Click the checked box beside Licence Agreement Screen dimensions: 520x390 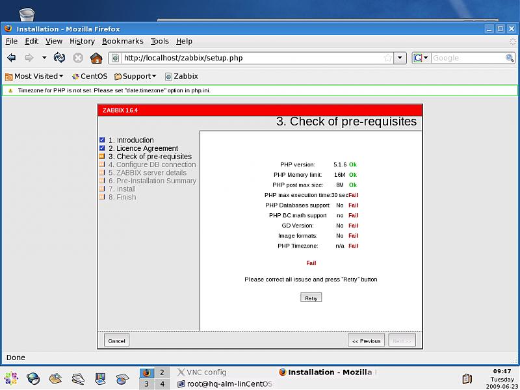[102, 148]
